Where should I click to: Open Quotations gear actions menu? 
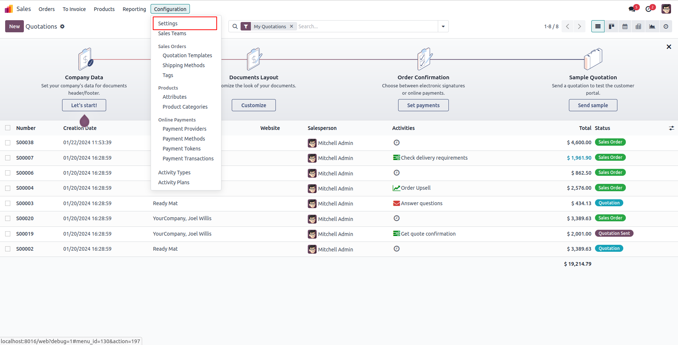click(62, 26)
